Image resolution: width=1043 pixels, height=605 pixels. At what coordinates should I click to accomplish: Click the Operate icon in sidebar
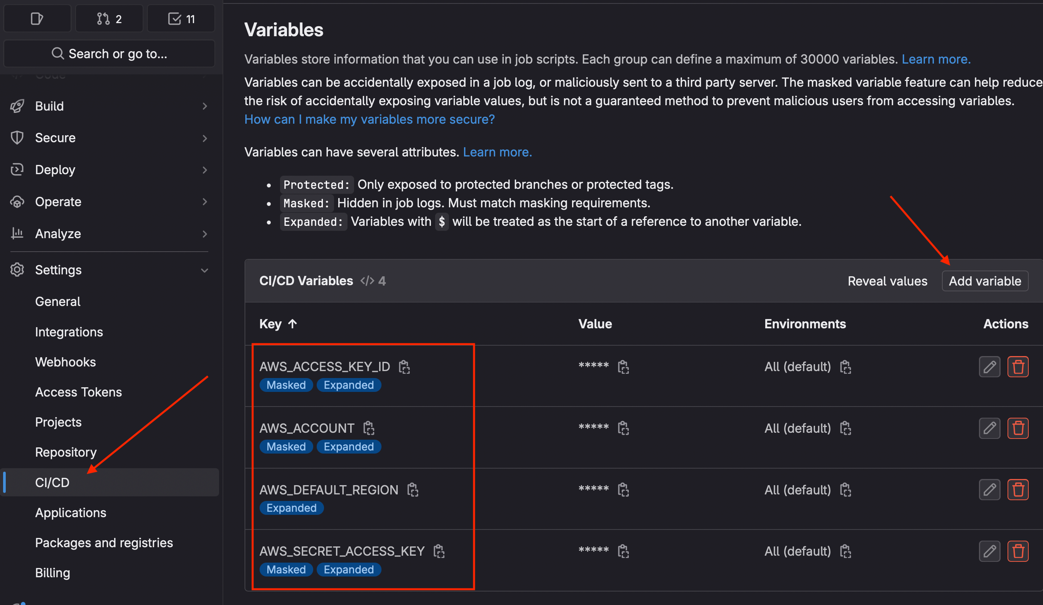coord(17,202)
